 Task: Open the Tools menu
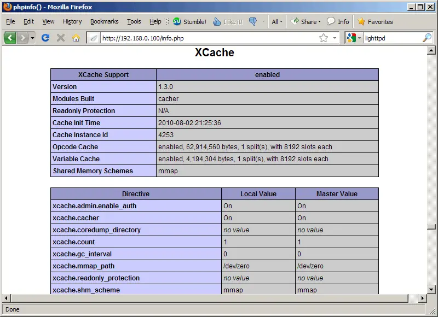134,21
